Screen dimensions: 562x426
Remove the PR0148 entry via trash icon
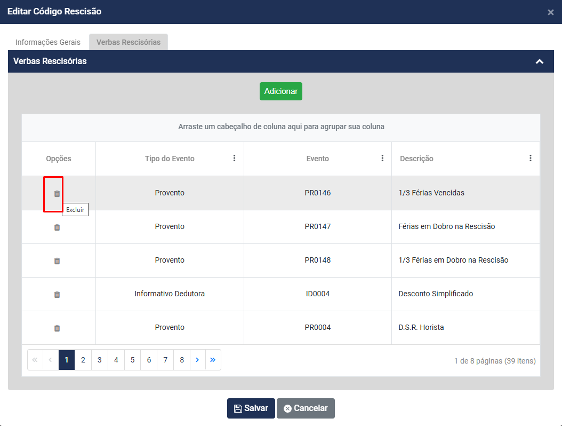click(x=57, y=261)
